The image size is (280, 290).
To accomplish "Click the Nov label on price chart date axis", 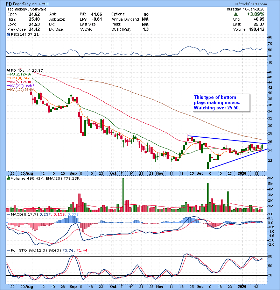I will pos(160,174).
